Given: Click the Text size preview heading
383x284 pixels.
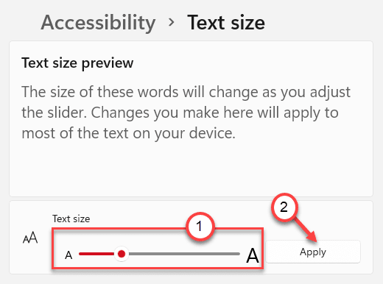Looking at the screenshot, I should click(77, 63).
